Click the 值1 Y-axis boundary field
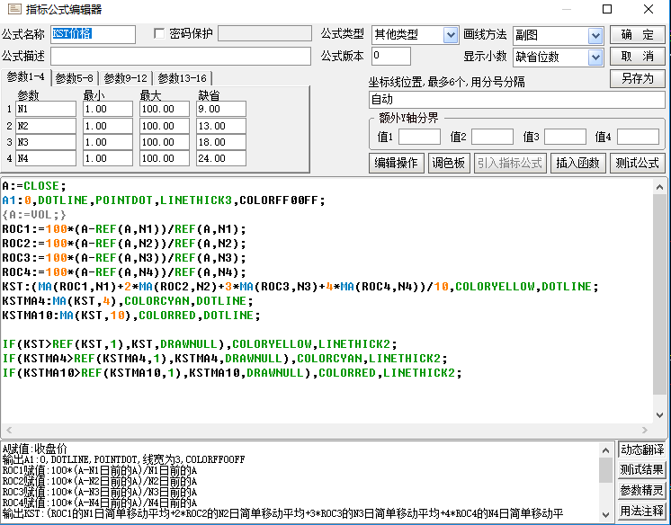 click(x=419, y=137)
